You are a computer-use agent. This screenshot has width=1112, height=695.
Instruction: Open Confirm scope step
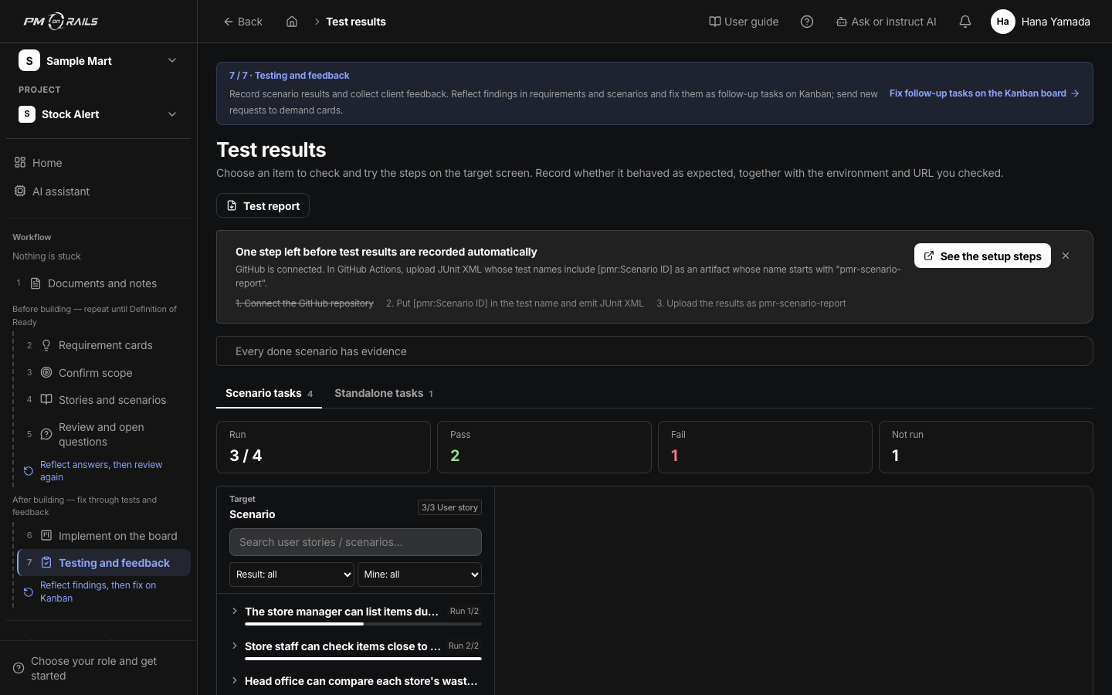coord(104,373)
